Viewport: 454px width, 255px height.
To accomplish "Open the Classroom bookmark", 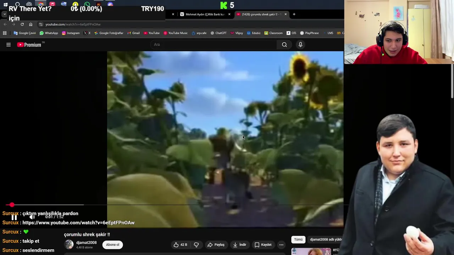I will coord(273,33).
